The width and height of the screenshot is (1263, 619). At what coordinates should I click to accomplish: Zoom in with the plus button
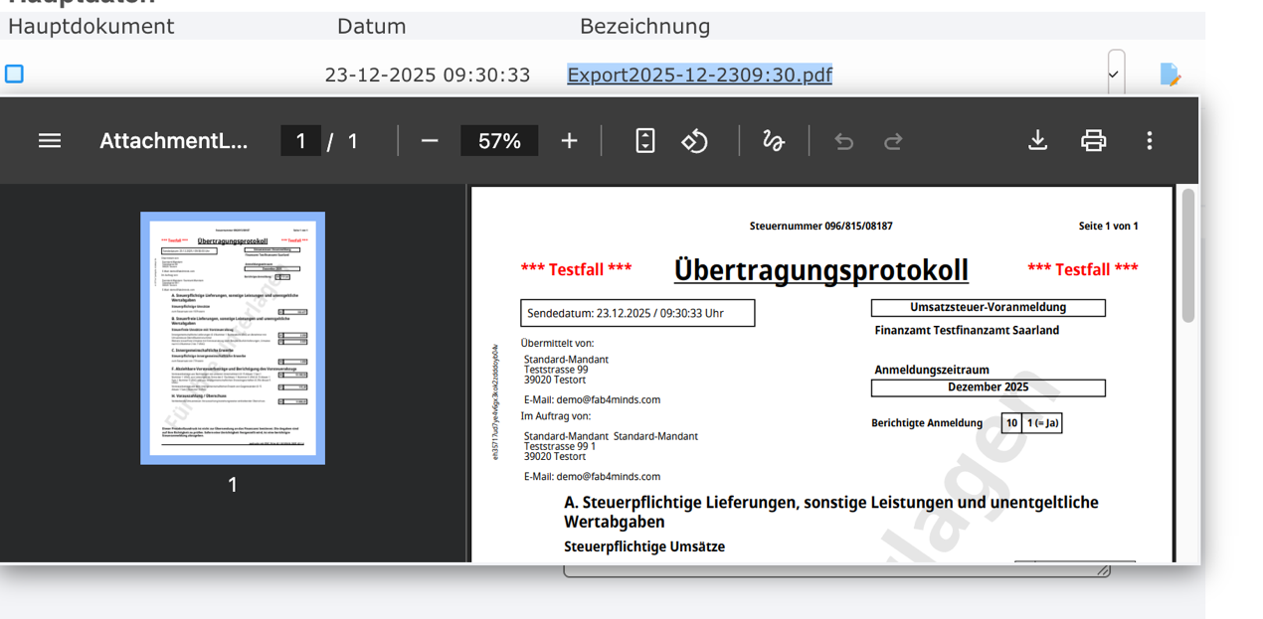[569, 141]
